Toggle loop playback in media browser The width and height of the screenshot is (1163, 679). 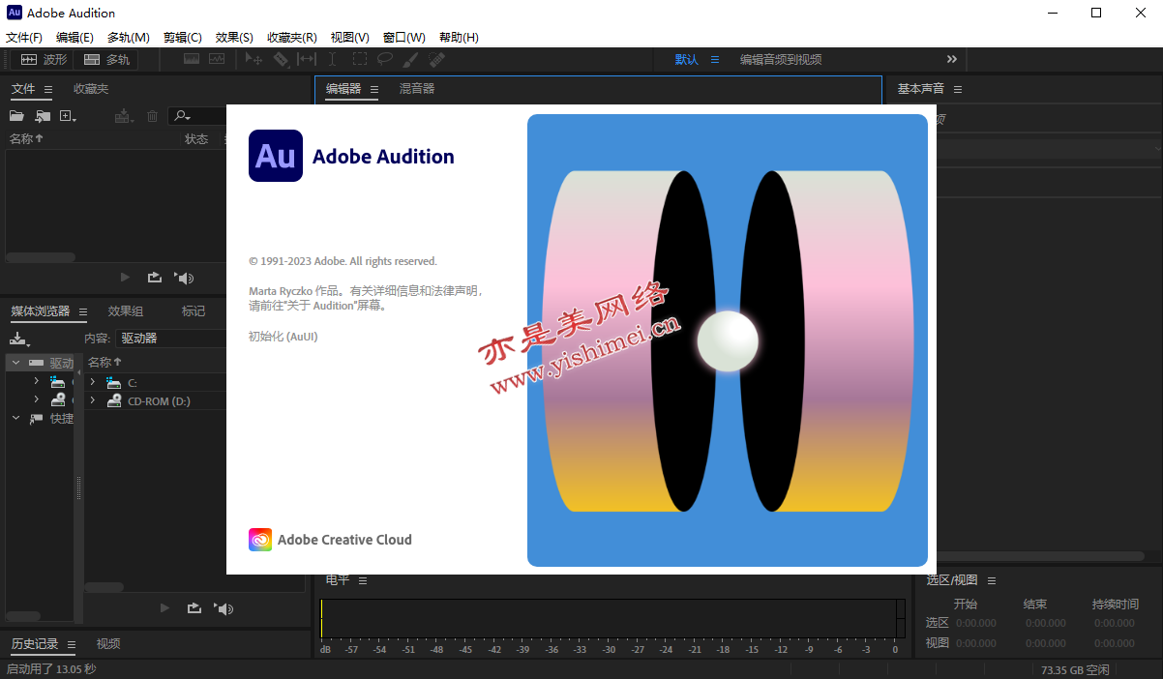tap(194, 608)
